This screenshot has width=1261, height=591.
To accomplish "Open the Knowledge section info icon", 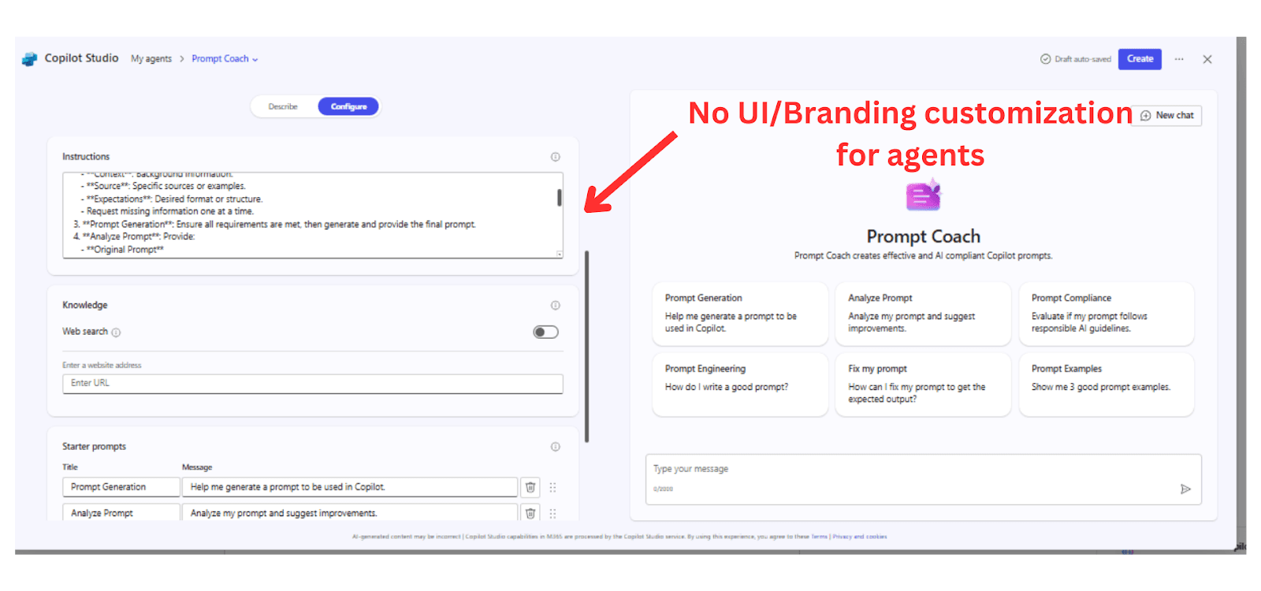I will (556, 305).
